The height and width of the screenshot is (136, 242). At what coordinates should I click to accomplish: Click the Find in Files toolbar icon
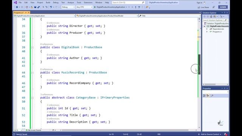coord(147,7)
